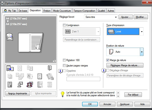The height and width of the screenshot is (110, 152).
Task: Open the Réglage favori dropdown
Action: (x=101, y=17)
